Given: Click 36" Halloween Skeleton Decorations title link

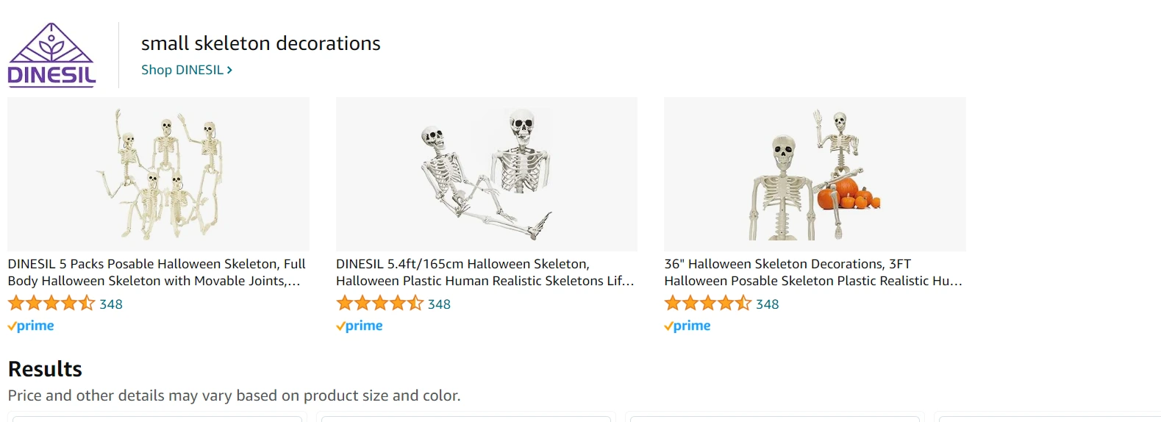Looking at the screenshot, I should (x=812, y=272).
